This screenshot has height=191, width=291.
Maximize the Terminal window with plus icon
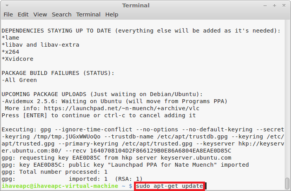275,6
